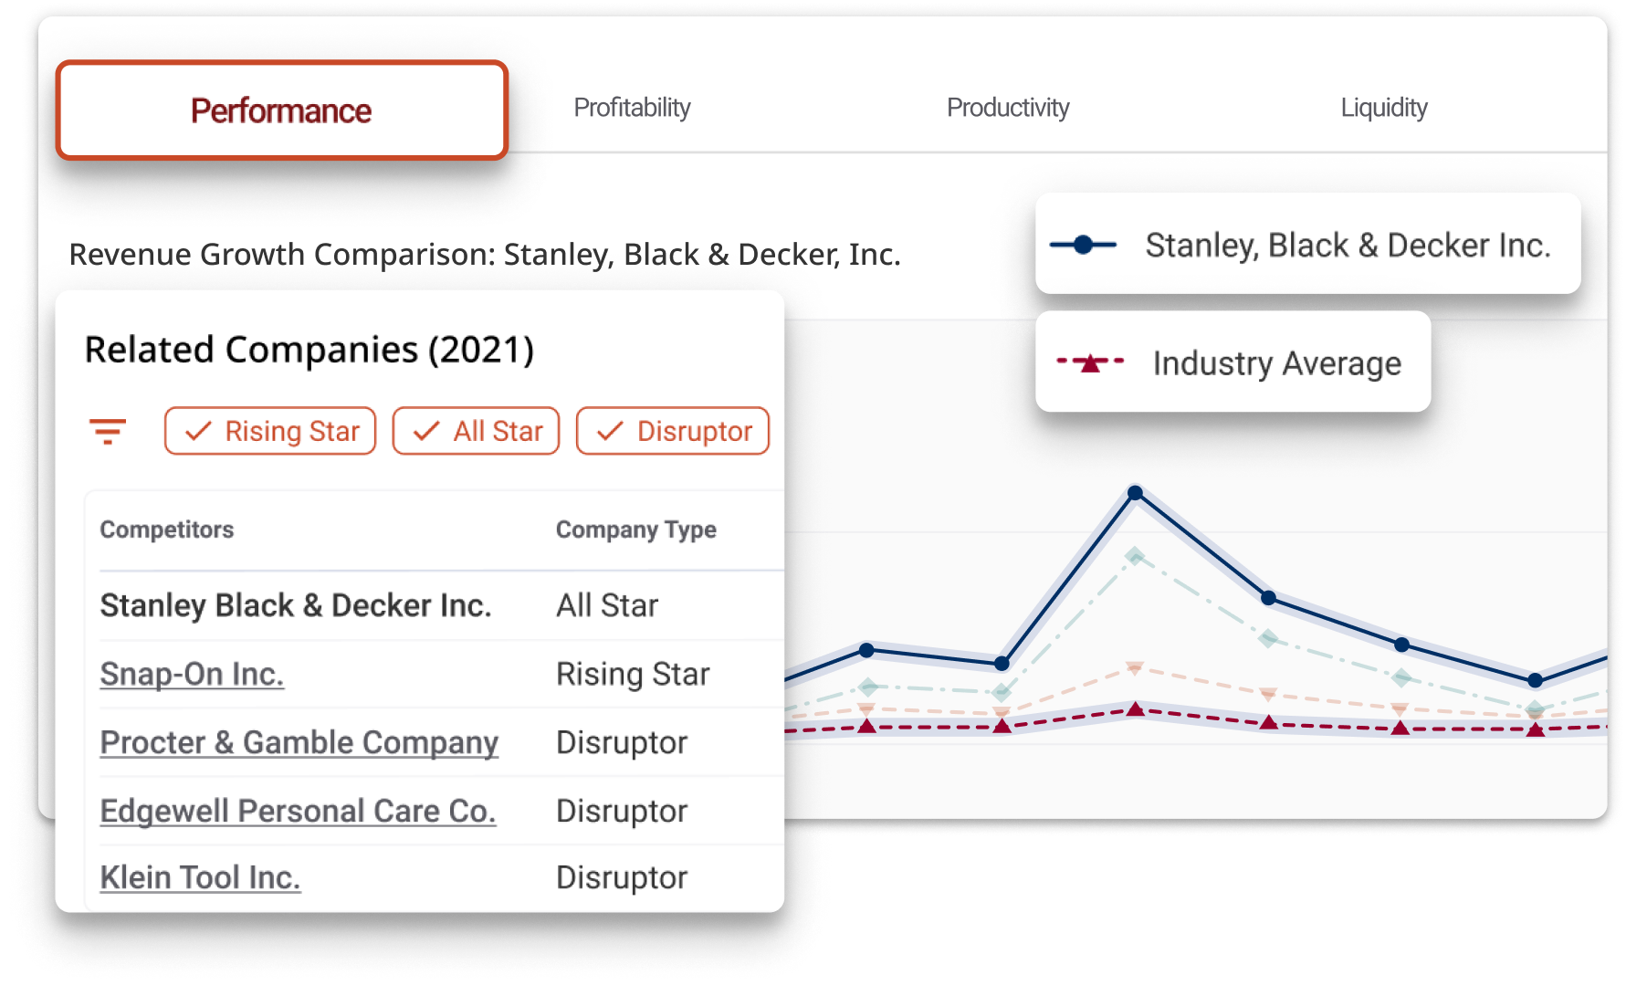This screenshot has height=986, width=1626.
Task: Go to the Liquidity tab
Action: pyautogui.click(x=1383, y=108)
